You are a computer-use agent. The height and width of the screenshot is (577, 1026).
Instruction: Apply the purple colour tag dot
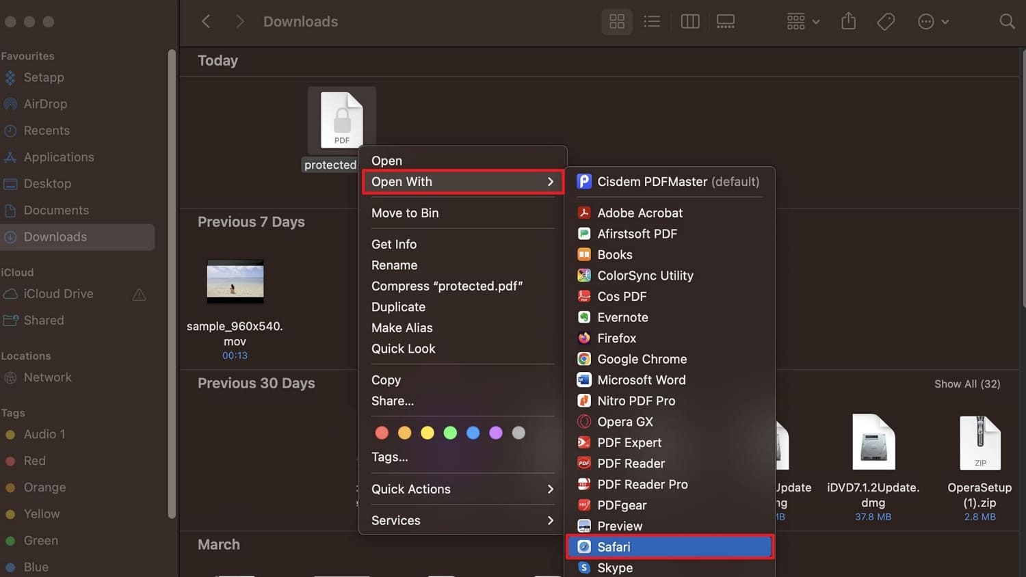(496, 433)
